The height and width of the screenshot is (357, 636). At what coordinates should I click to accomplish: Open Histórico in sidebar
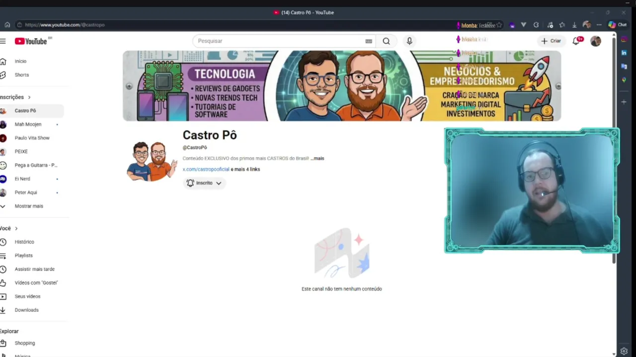pos(24,242)
